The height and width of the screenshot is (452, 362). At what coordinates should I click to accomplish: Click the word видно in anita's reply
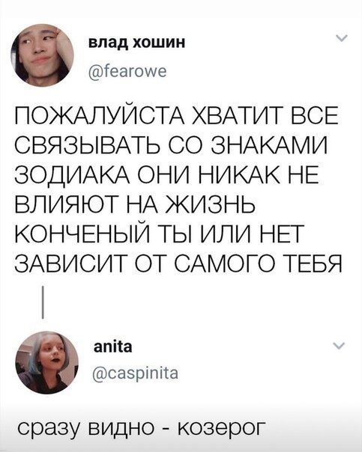123,427
